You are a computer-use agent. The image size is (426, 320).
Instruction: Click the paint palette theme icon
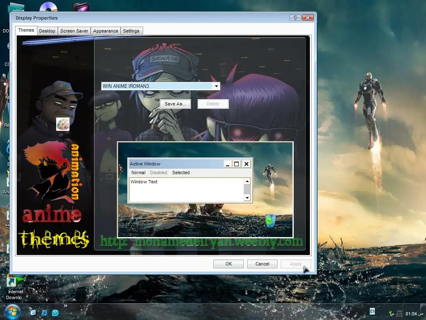click(x=63, y=124)
